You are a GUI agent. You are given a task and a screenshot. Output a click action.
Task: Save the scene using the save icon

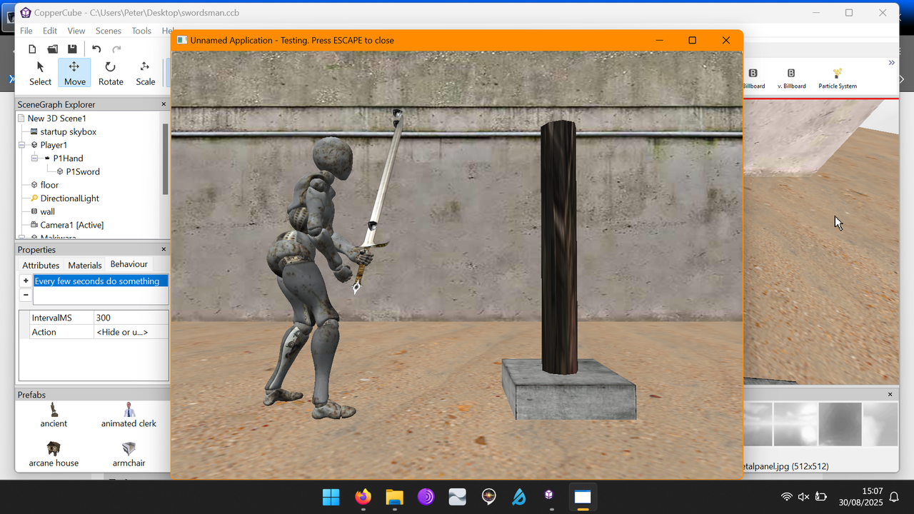point(72,49)
